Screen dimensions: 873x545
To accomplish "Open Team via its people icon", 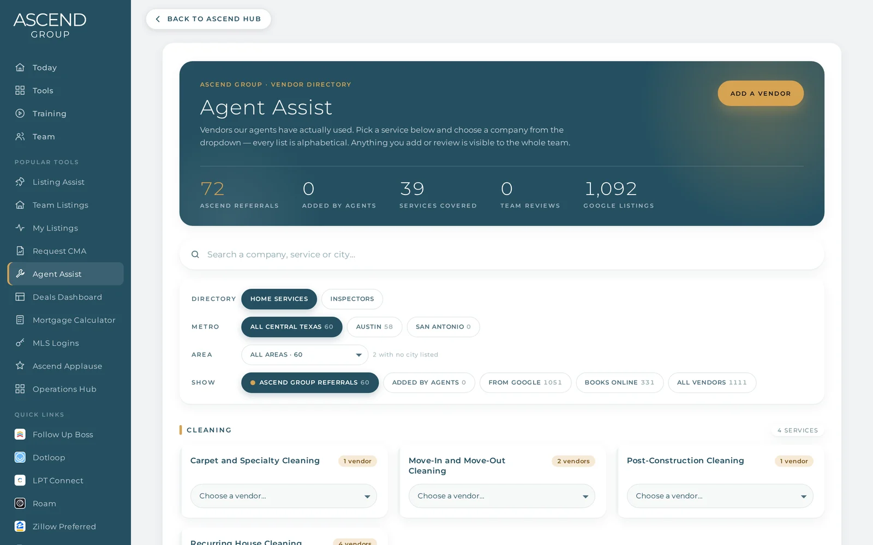I will coord(20,136).
